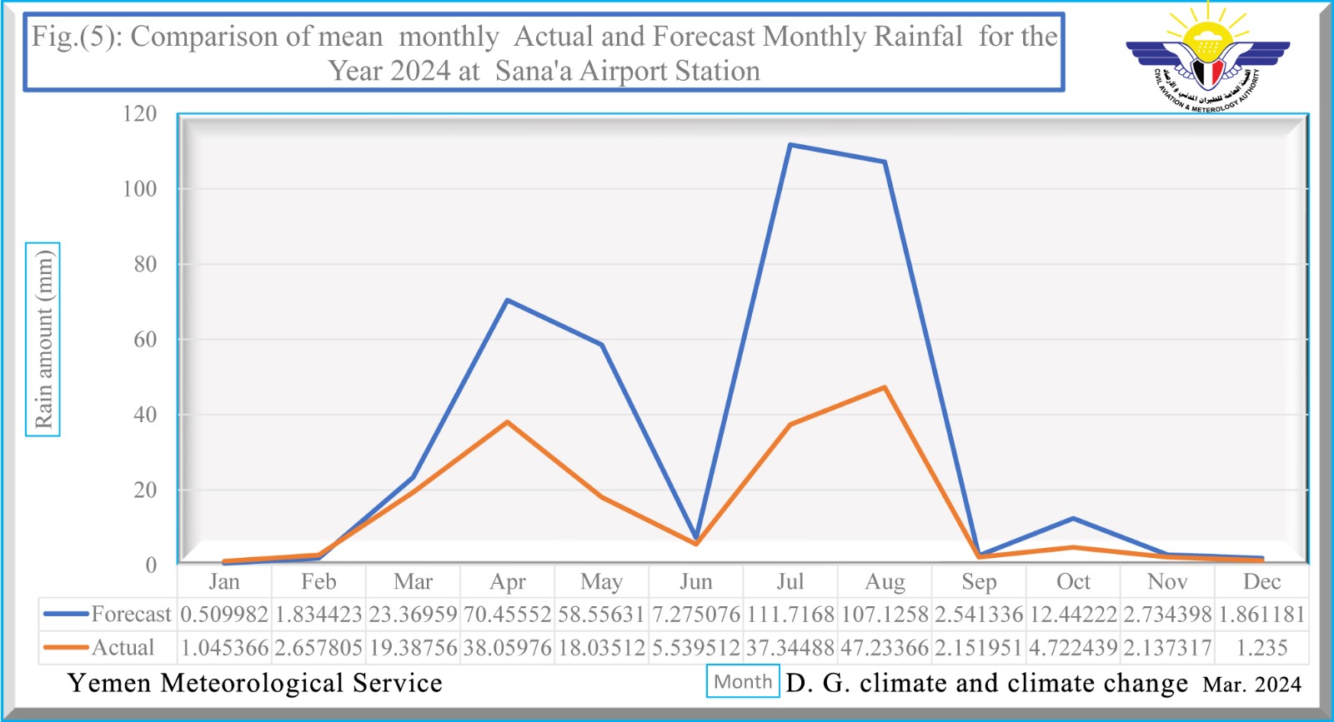Click Actual value 1.235 for Dec

pos(1261,648)
